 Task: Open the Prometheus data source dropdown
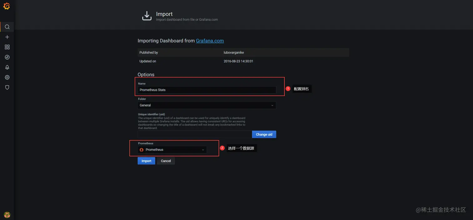(x=172, y=150)
